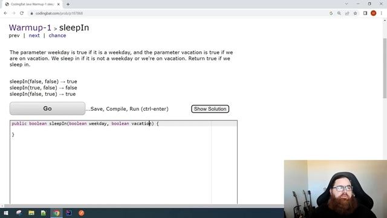Switch to Chrome in the taskbar

click(56, 213)
